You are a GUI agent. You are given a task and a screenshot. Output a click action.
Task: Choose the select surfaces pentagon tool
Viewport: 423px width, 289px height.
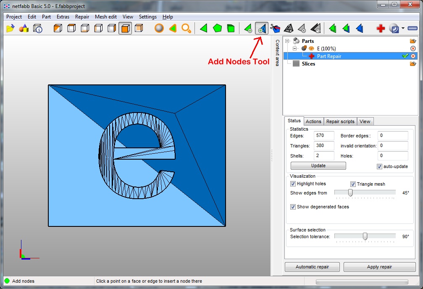click(x=217, y=28)
